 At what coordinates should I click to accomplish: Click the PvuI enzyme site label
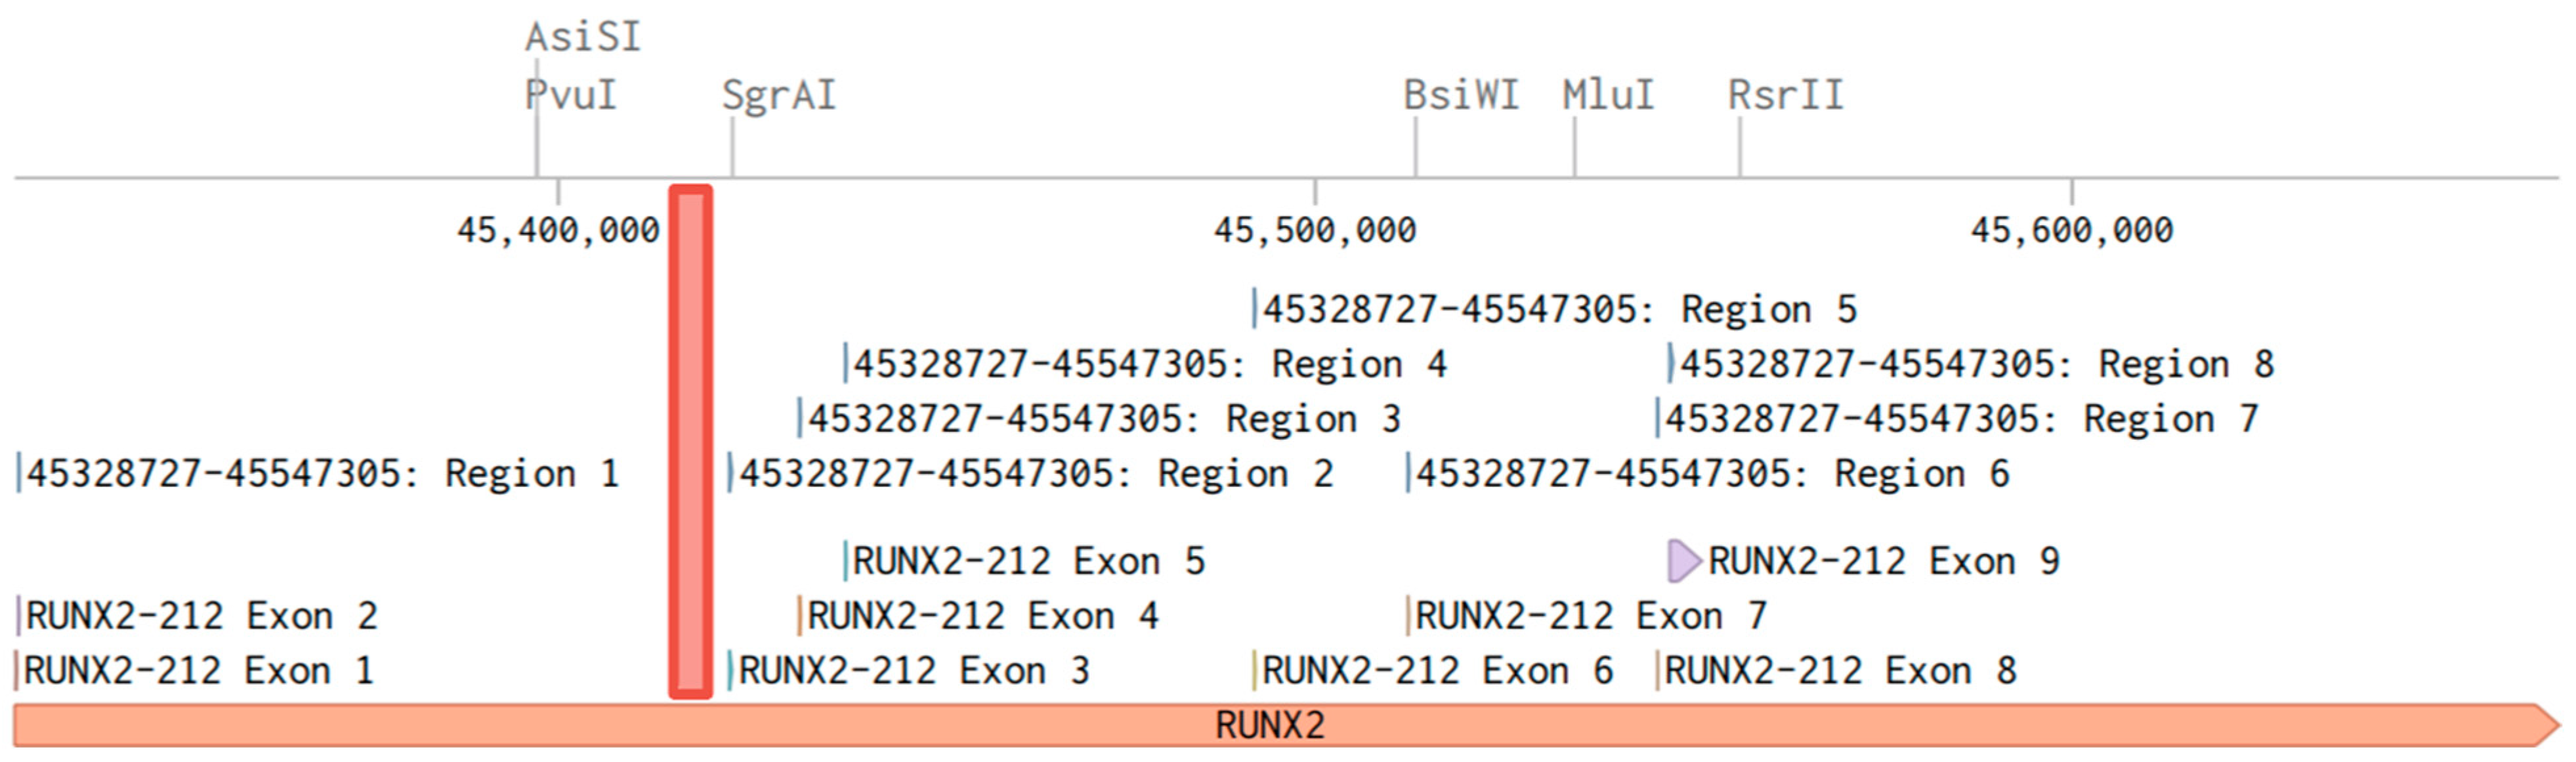click(571, 96)
